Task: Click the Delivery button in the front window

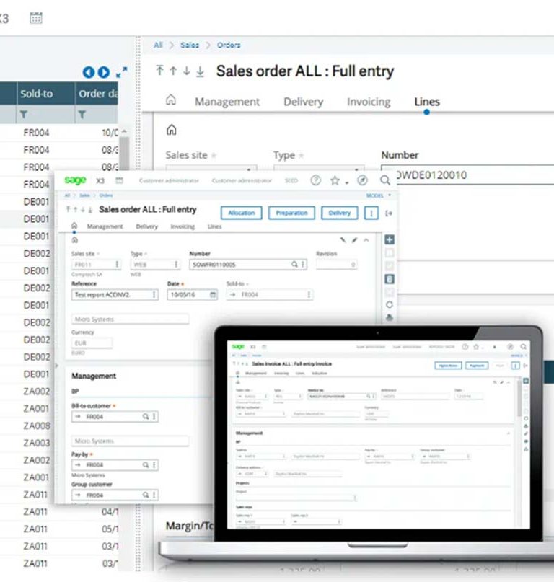Action: (339, 213)
